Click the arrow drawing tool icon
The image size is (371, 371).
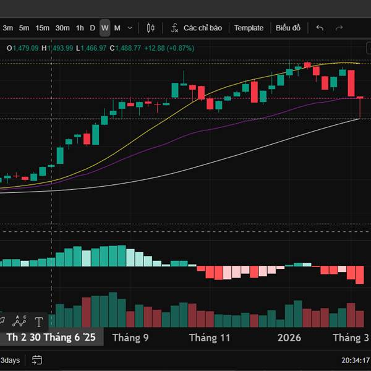tap(2, 321)
